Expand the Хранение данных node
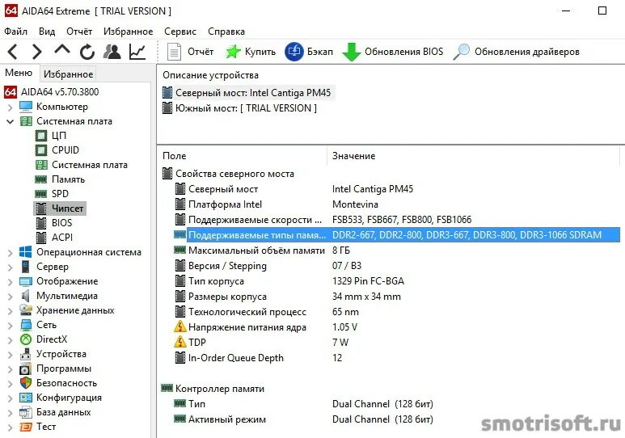The image size is (625, 438). coord(11,311)
